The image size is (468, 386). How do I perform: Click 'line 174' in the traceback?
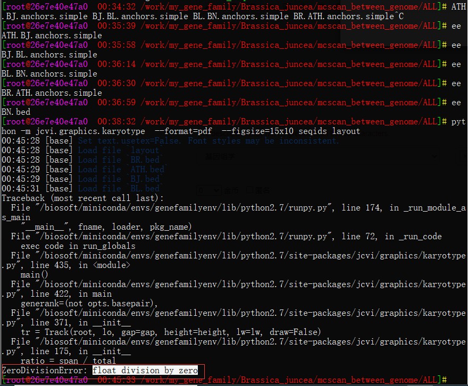pyautogui.click(x=361, y=207)
